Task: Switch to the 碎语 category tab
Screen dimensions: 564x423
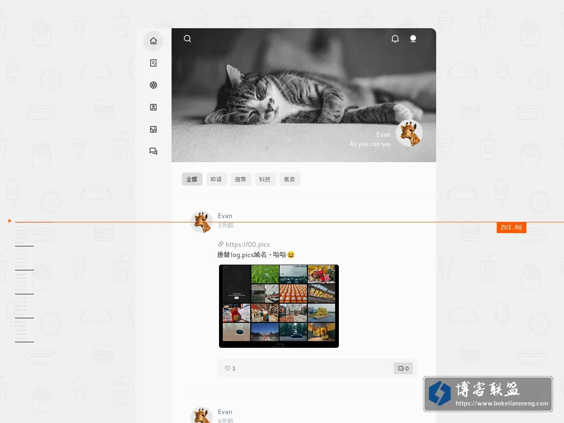Action: pos(217,179)
